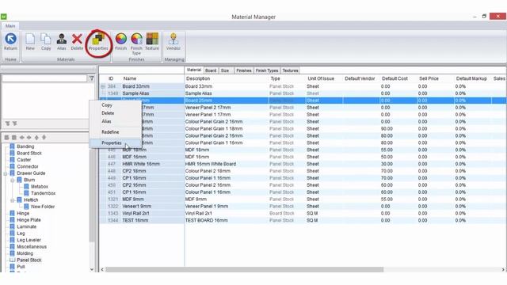The width and height of the screenshot is (507, 285).
Task: Choose Alias from the context menu
Action: [x=106, y=121]
